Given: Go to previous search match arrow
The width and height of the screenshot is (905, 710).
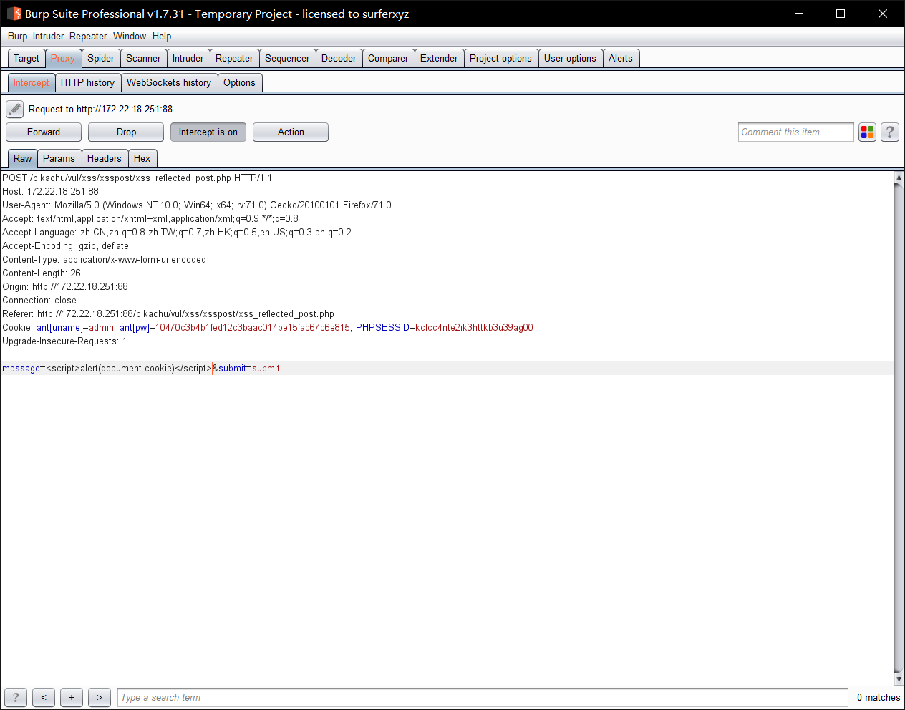Looking at the screenshot, I should tap(44, 697).
